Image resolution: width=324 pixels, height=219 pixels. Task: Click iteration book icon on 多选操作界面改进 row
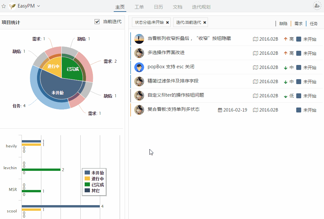[x=255, y=53]
